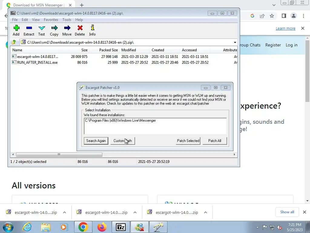Go up one folder with arrow icon
Screen dimensions: 310x233
pyautogui.click(x=14, y=42)
